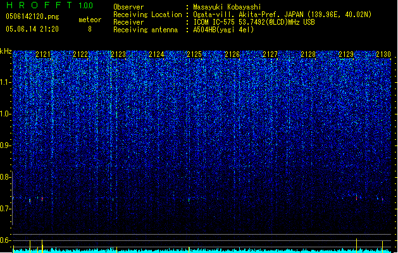Click the yellow power spike below 2125
This screenshot has height=253, width=398.
189,250
